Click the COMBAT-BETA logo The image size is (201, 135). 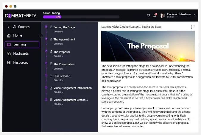[21, 15]
